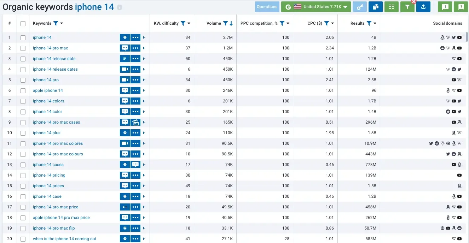Check the box for 'iphone 14 pro max' row
This screenshot has width=469, height=243.
coord(23,48)
